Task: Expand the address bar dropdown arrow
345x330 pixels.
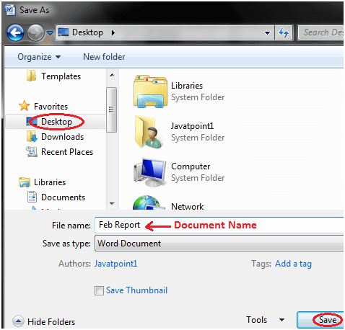Action: 267,32
